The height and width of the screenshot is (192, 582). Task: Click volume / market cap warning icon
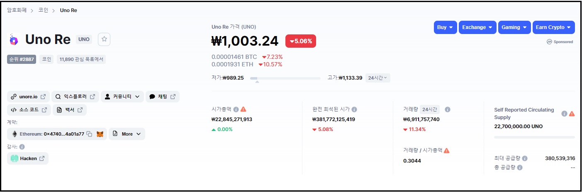(x=447, y=151)
